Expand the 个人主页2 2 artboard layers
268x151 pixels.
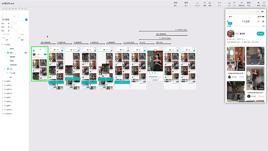click(x=2, y=85)
